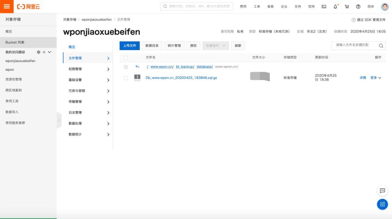Collapse 我的访问路径 list chevron
Image resolution: width=392 pixels, height=219 pixels.
click(50, 52)
